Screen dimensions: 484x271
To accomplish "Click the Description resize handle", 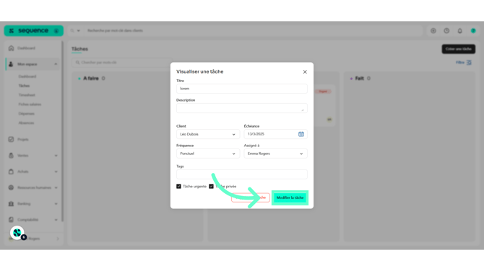I will (303, 110).
